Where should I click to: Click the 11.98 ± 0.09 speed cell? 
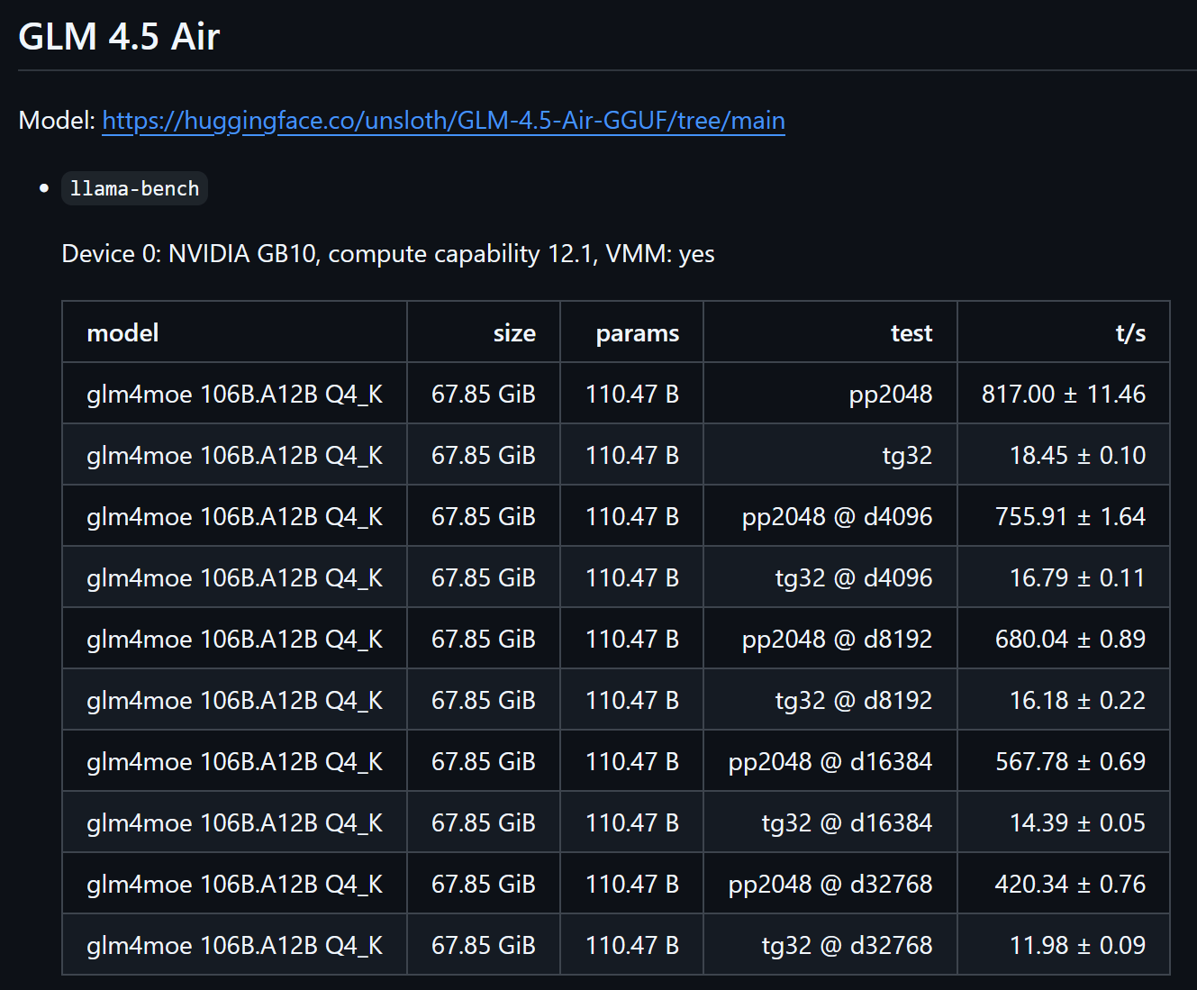tap(1077, 946)
